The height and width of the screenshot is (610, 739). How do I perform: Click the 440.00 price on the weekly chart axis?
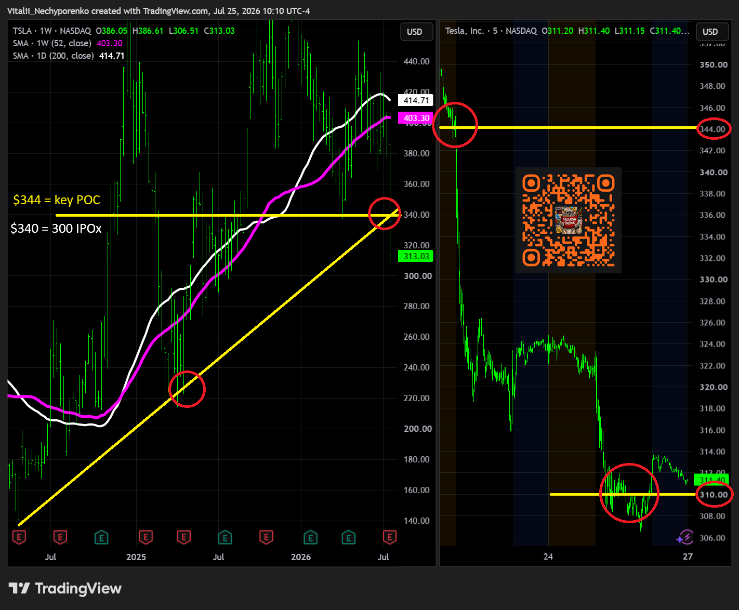(x=417, y=61)
